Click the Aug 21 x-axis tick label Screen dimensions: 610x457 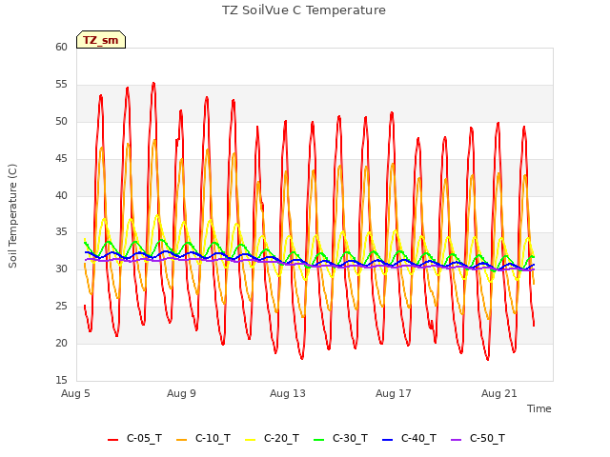[499, 393]
